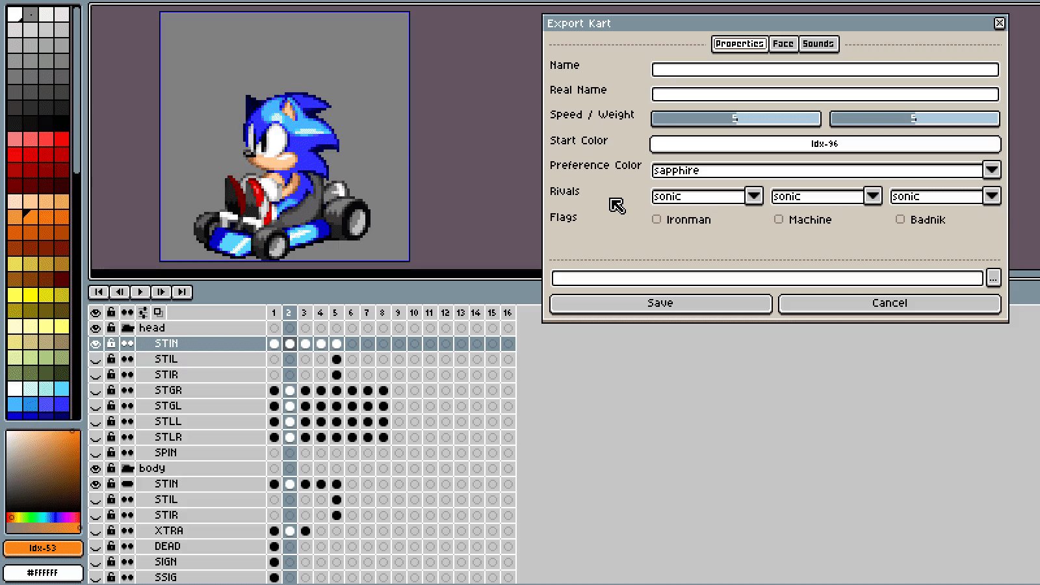
Task: Go to previous frame button
Action: point(119,292)
